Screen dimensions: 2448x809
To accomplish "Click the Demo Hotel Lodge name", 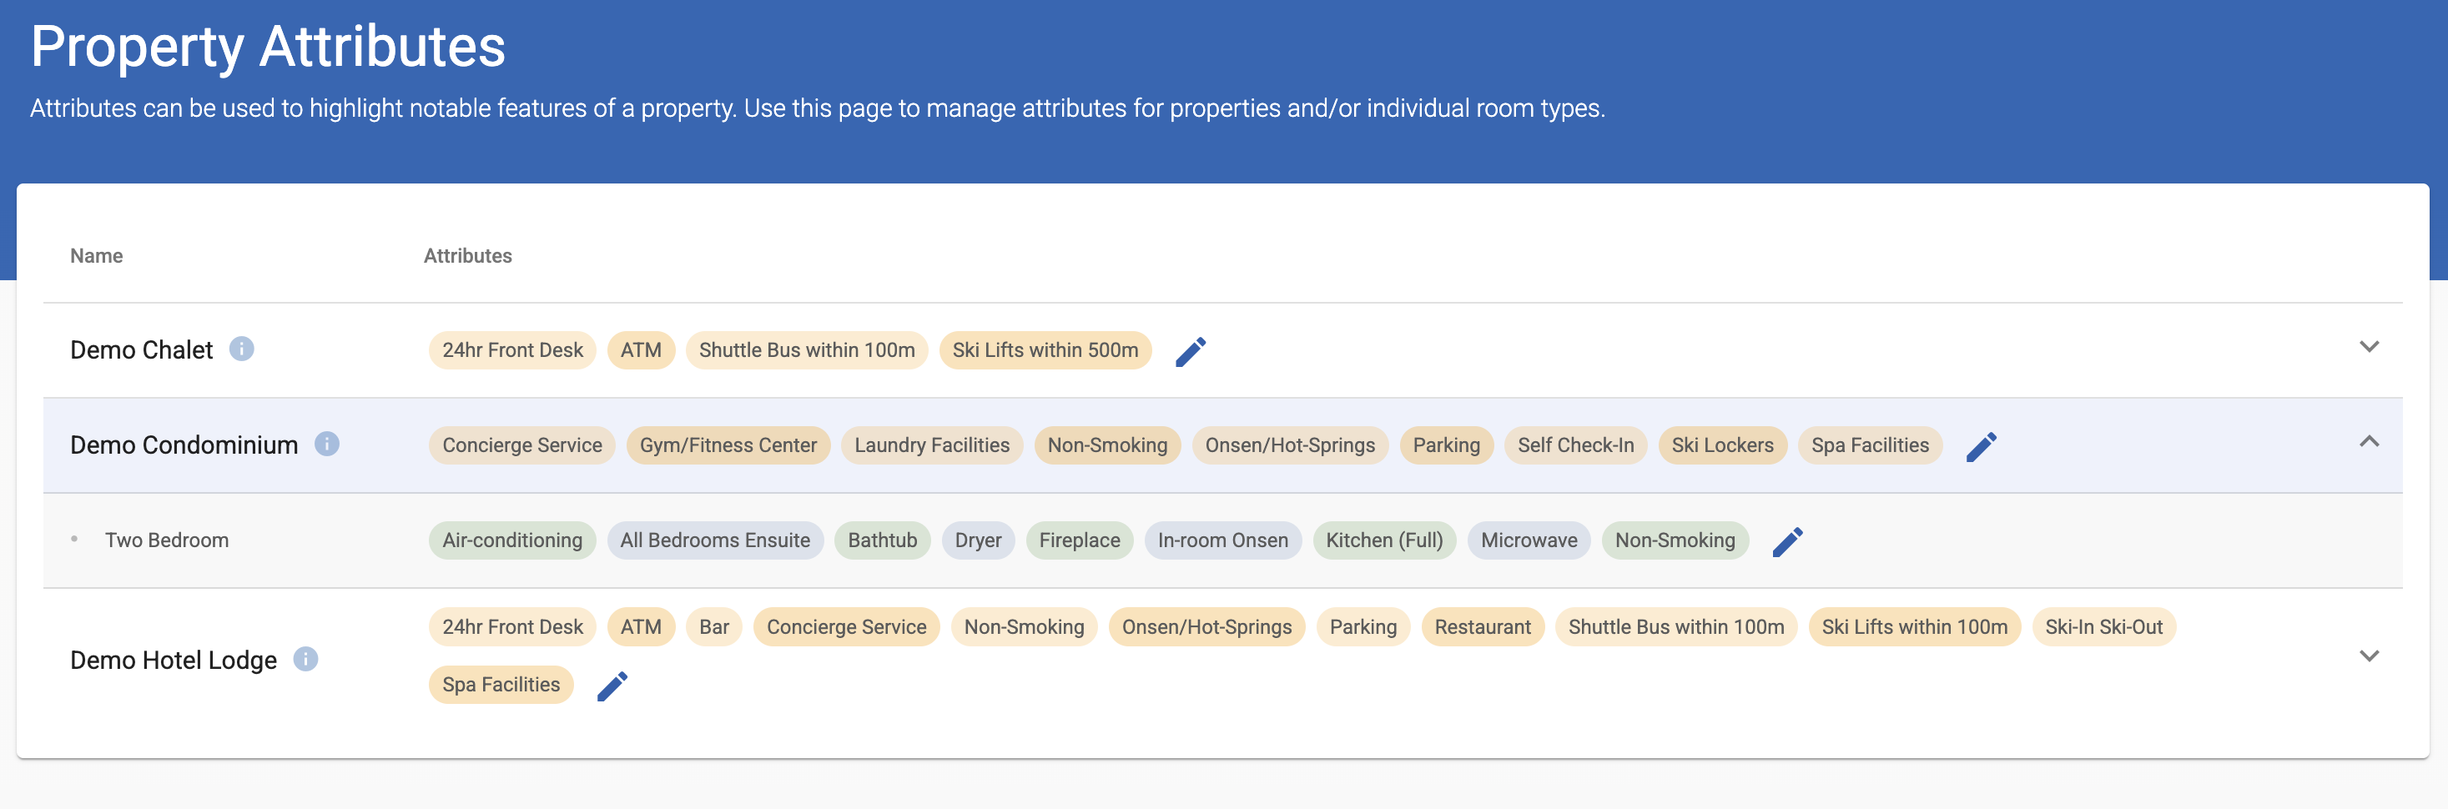I will (x=173, y=660).
